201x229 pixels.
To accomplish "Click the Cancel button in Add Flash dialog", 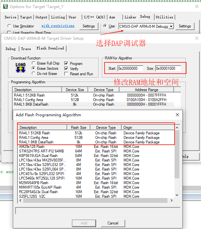I will 113,223.
